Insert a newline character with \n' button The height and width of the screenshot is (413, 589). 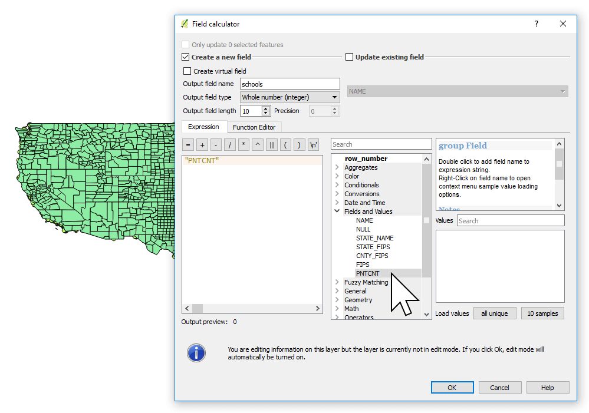click(x=313, y=144)
